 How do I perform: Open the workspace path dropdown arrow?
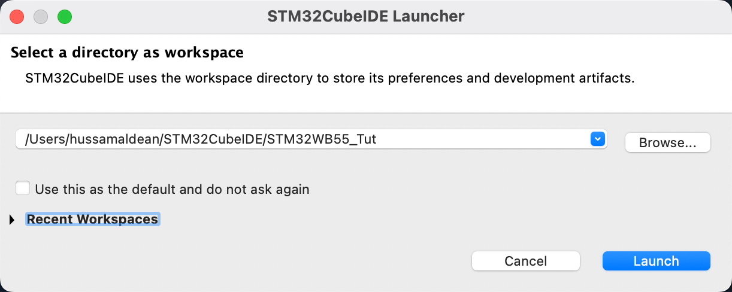(597, 139)
